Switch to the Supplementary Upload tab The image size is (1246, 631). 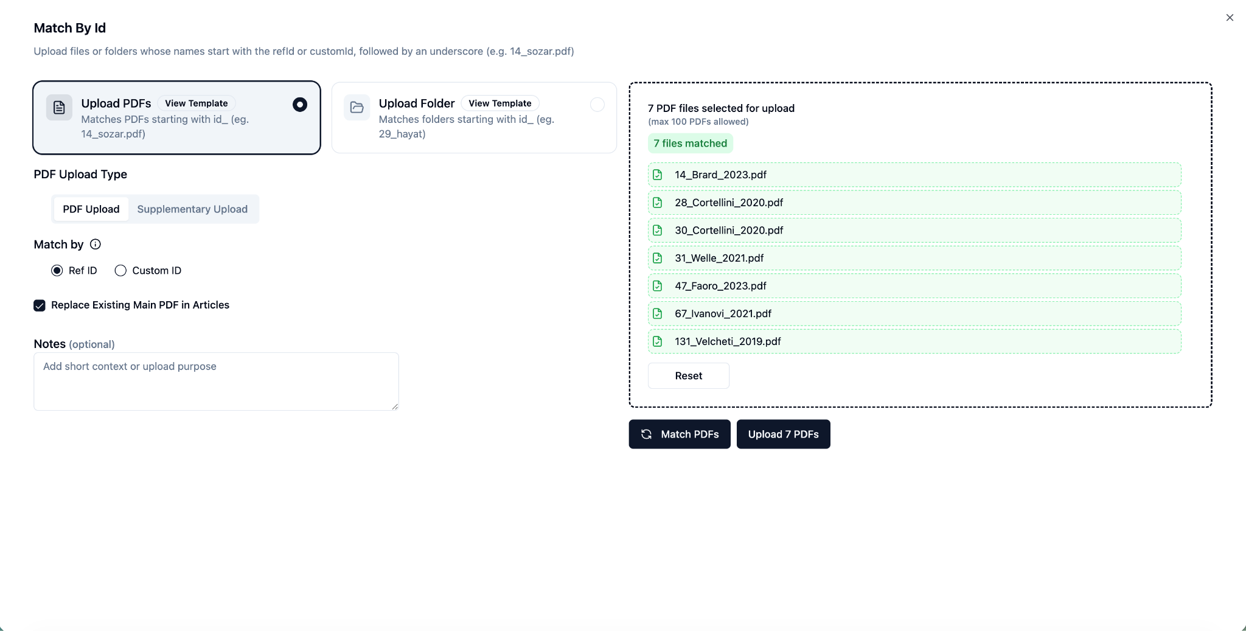pyautogui.click(x=192, y=209)
